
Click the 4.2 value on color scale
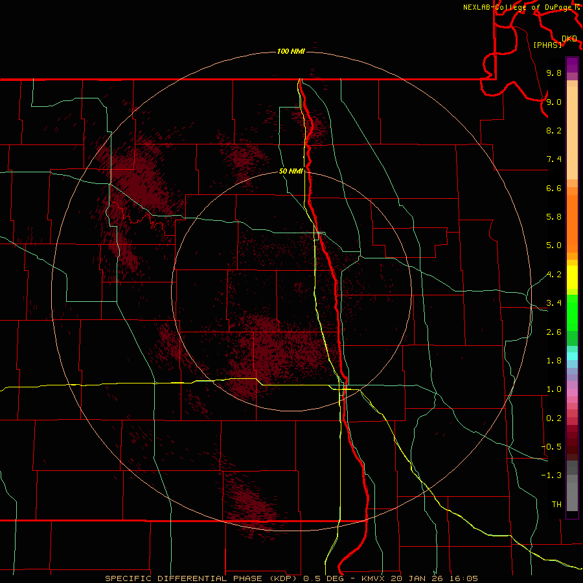coord(554,275)
